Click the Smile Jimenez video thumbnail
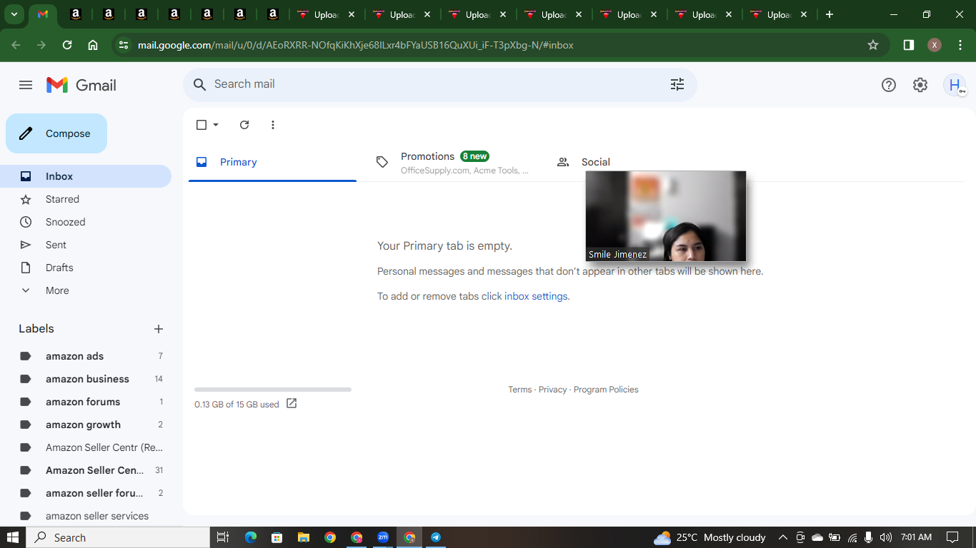The image size is (976, 548). pyautogui.click(x=666, y=216)
